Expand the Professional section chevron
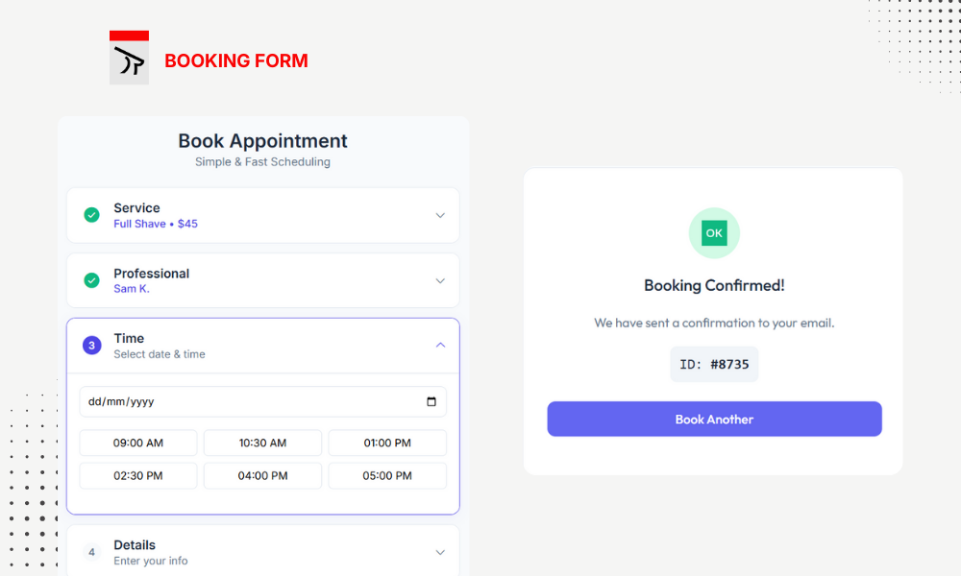Image resolution: width=961 pixels, height=576 pixels. pyautogui.click(x=440, y=280)
